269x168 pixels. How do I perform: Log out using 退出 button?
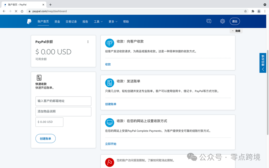pyautogui.click(x=235, y=21)
